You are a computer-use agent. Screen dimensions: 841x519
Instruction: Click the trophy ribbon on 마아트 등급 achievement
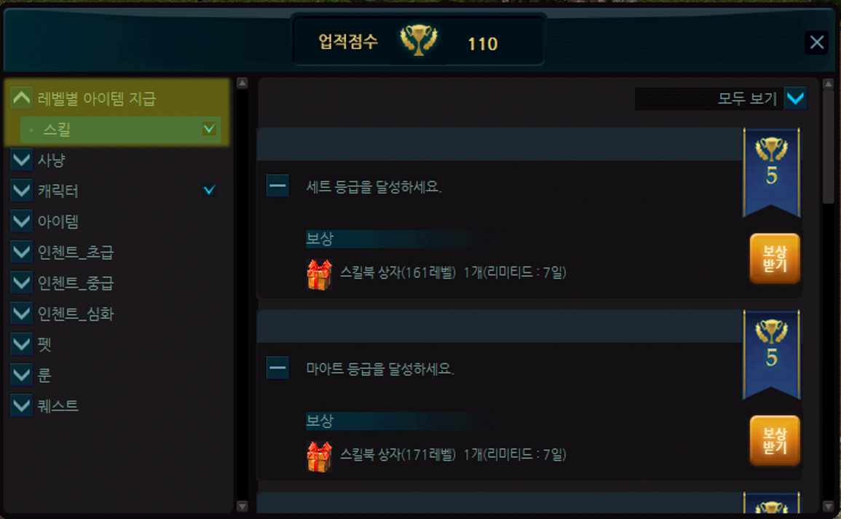point(771,354)
